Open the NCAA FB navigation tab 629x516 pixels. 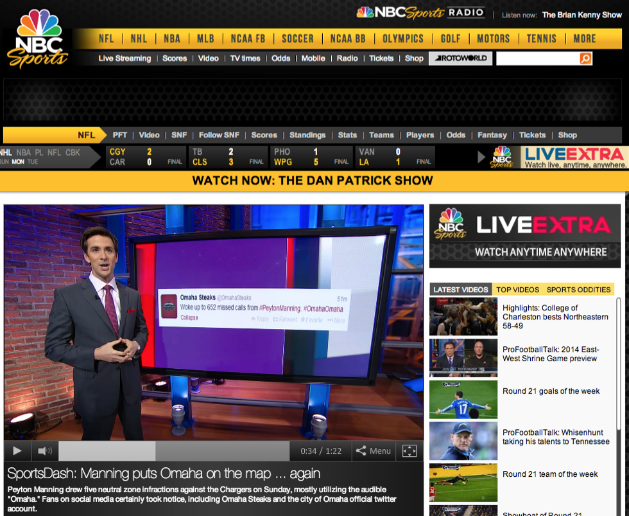(x=248, y=39)
